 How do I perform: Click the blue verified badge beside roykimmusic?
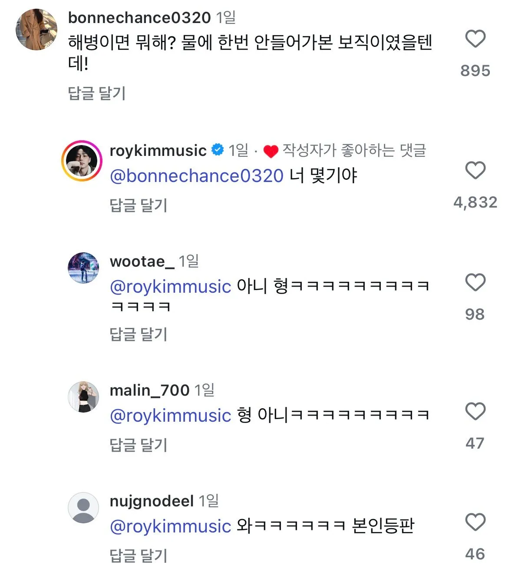point(218,150)
